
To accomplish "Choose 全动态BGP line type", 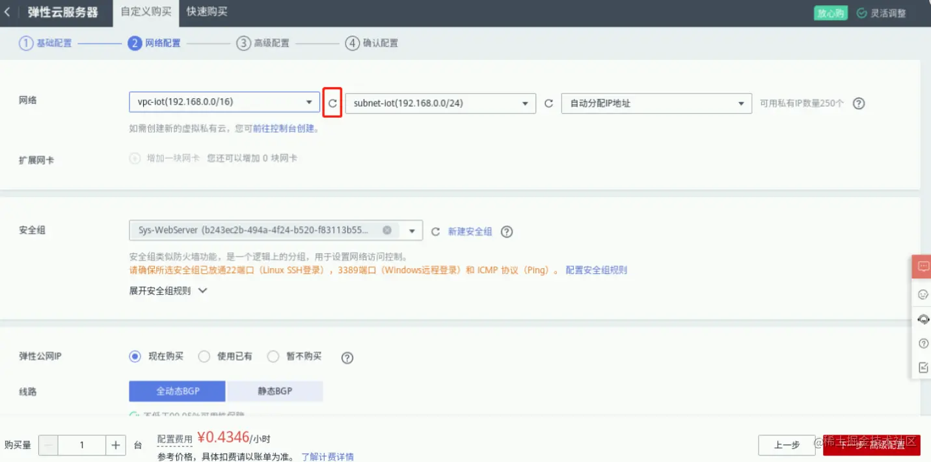I will coord(178,391).
